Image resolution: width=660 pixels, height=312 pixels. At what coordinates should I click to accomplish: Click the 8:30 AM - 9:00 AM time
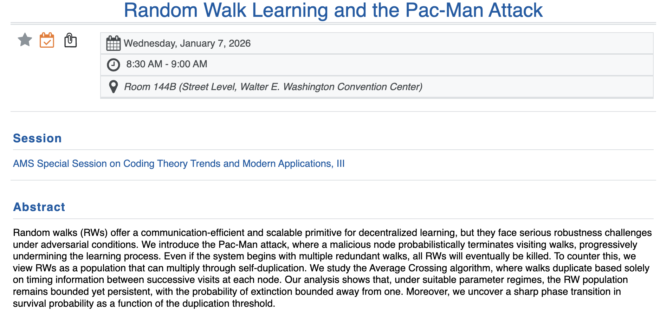(167, 64)
